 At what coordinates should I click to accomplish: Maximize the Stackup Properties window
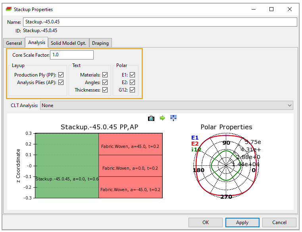click(x=271, y=9)
